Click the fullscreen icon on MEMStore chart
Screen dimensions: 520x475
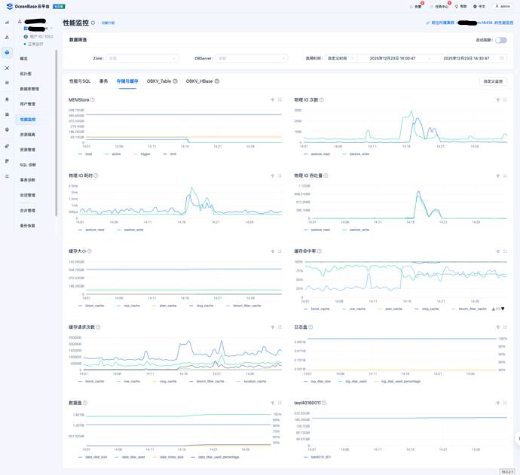pyautogui.click(x=280, y=100)
